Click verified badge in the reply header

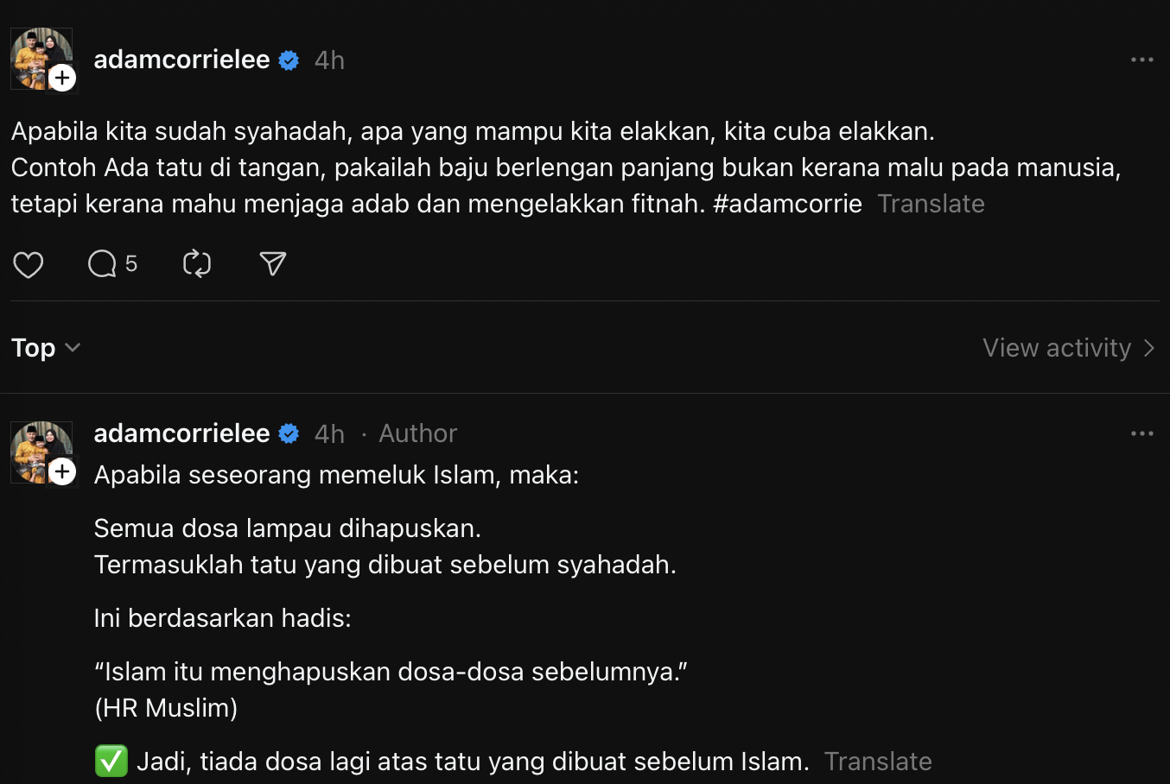289,433
